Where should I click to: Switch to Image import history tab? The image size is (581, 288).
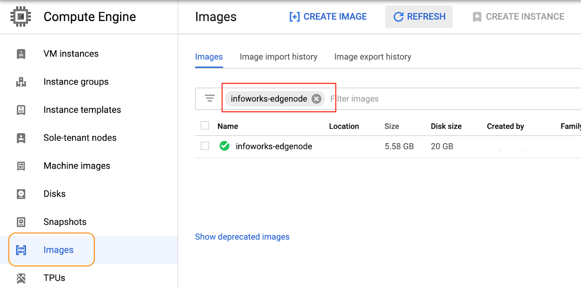coord(279,57)
